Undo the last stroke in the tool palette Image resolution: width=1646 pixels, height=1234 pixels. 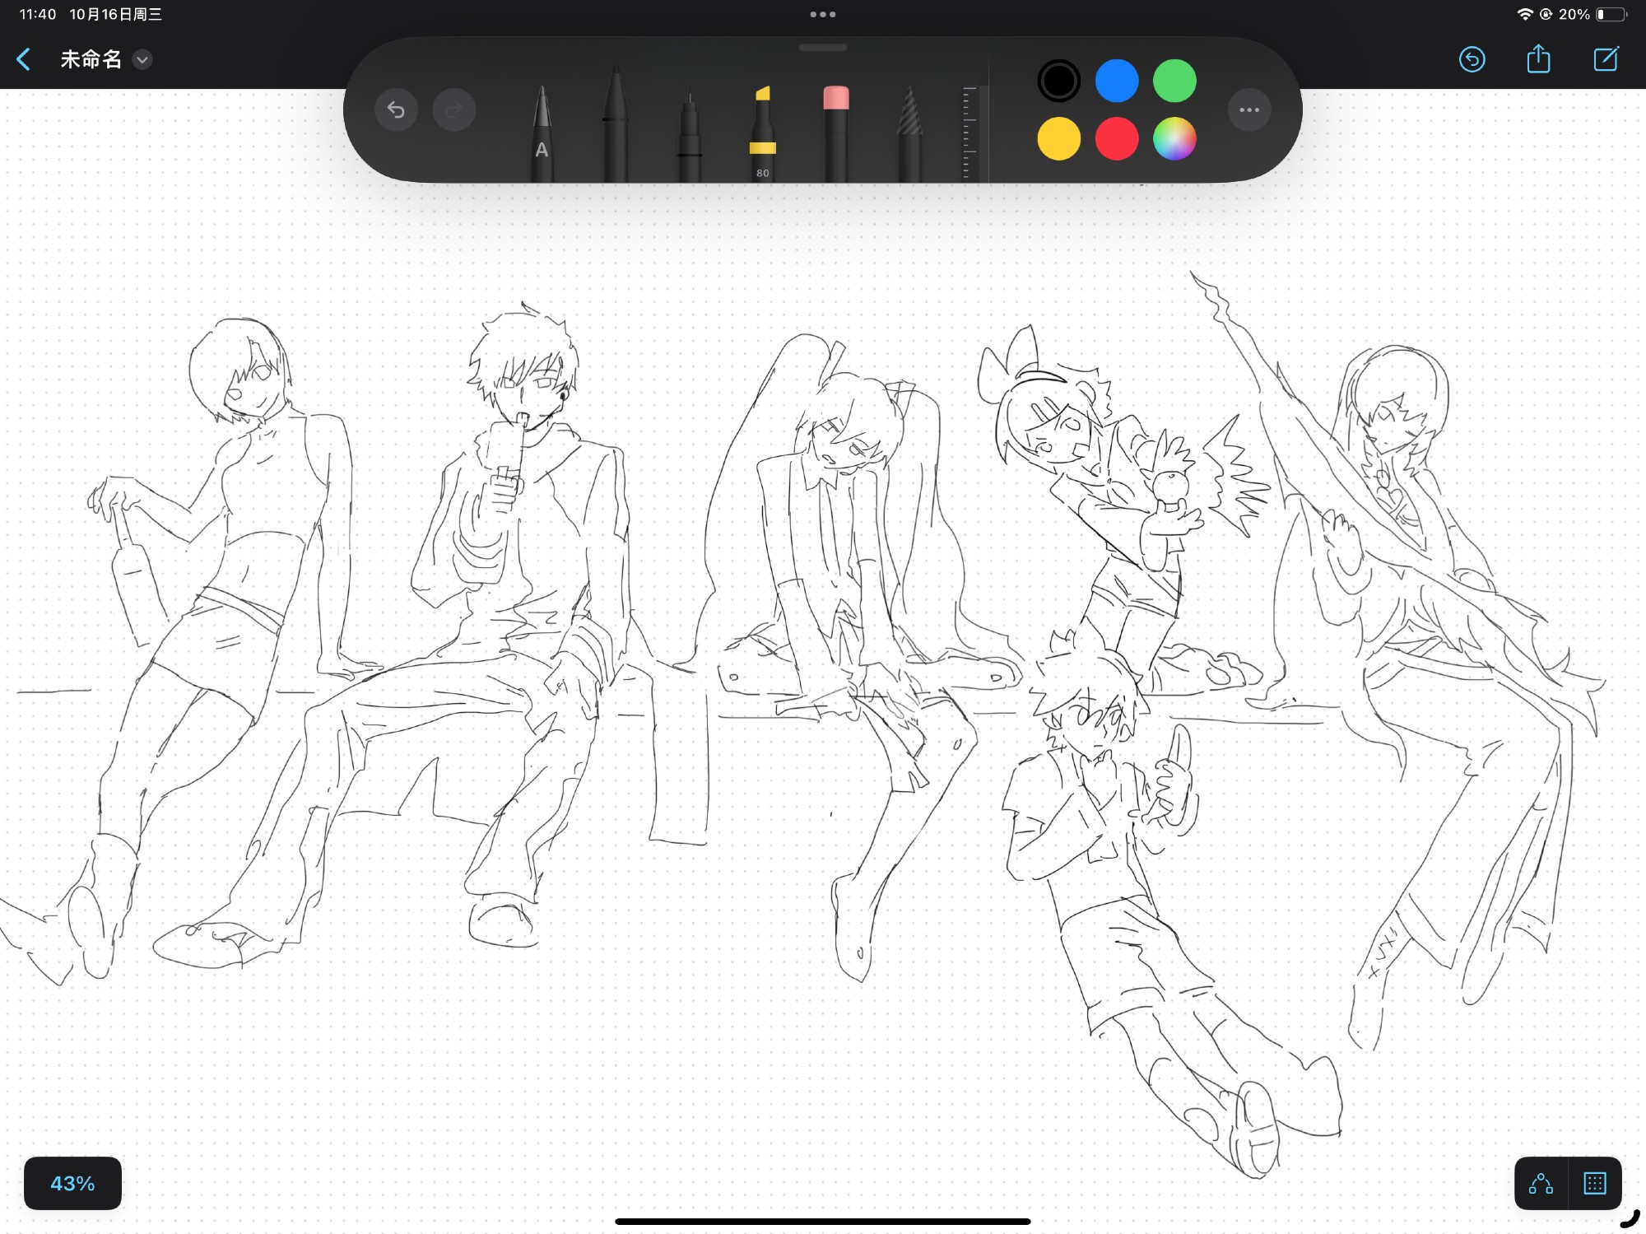click(396, 109)
